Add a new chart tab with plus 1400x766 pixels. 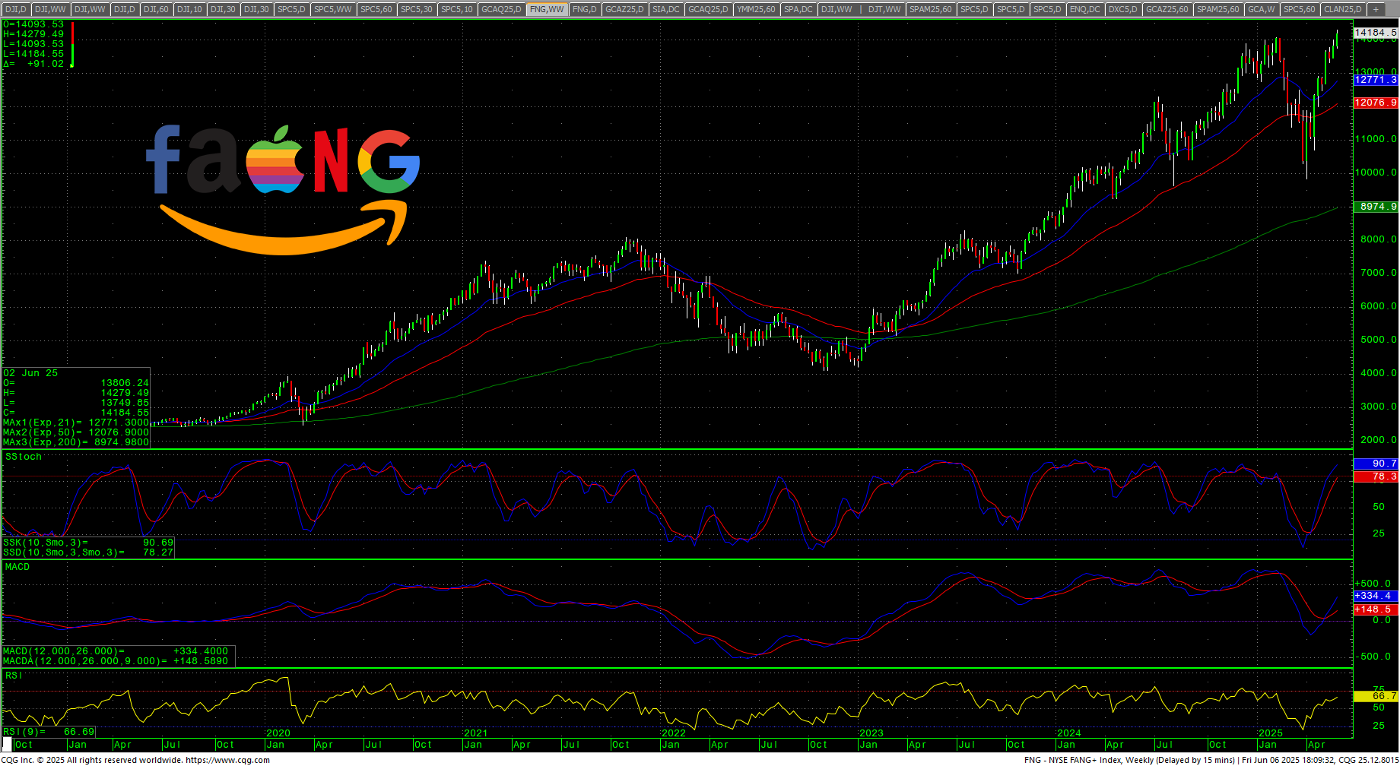point(1376,9)
